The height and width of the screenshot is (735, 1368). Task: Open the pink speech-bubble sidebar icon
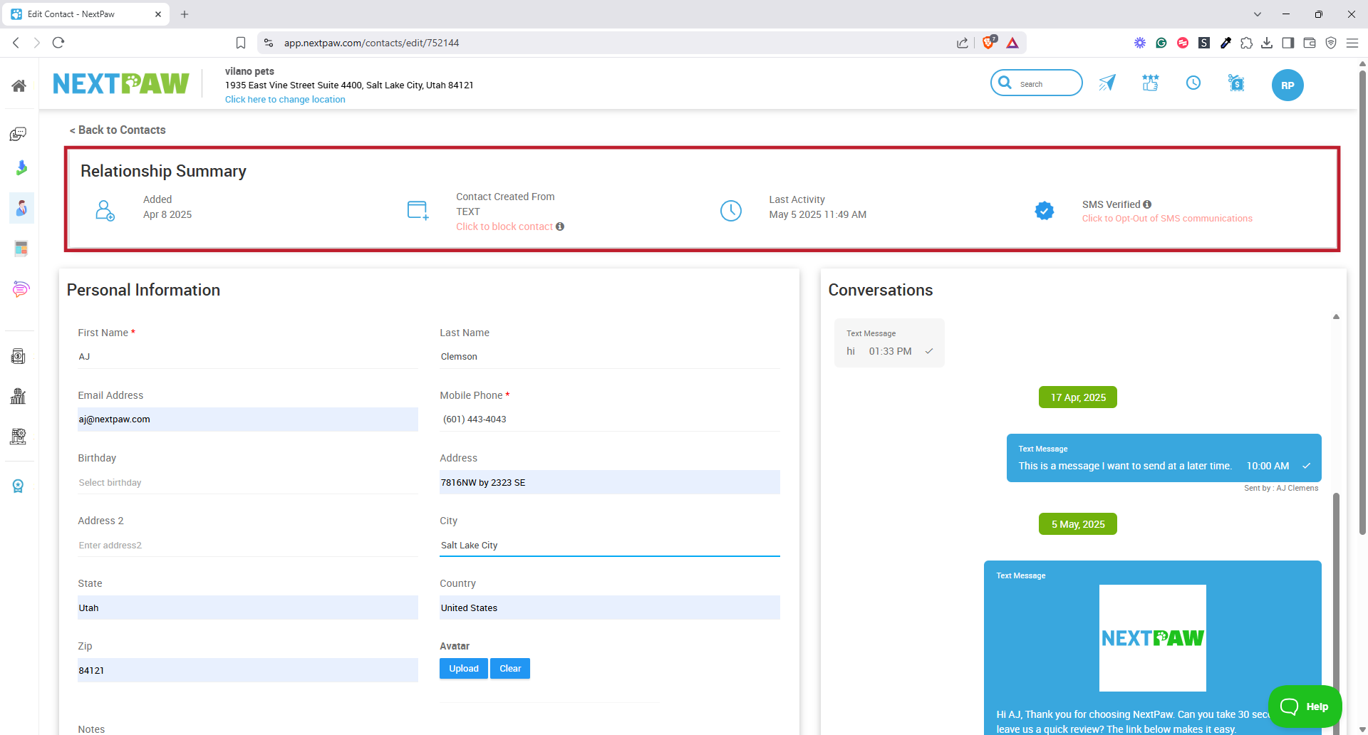(21, 288)
